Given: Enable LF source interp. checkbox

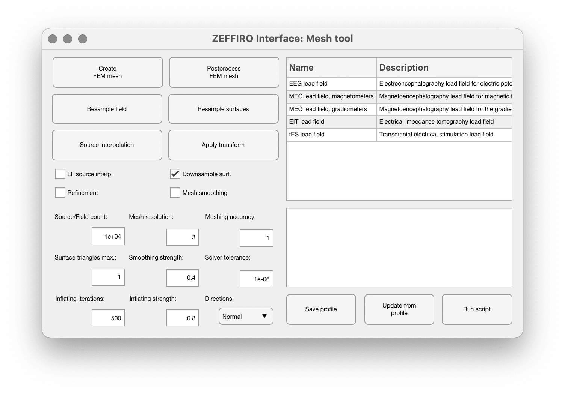Looking at the screenshot, I should point(60,174).
